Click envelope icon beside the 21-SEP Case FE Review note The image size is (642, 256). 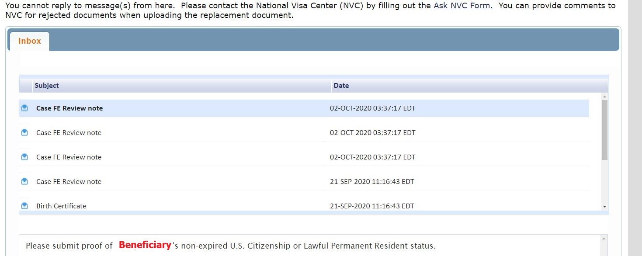[24, 181]
